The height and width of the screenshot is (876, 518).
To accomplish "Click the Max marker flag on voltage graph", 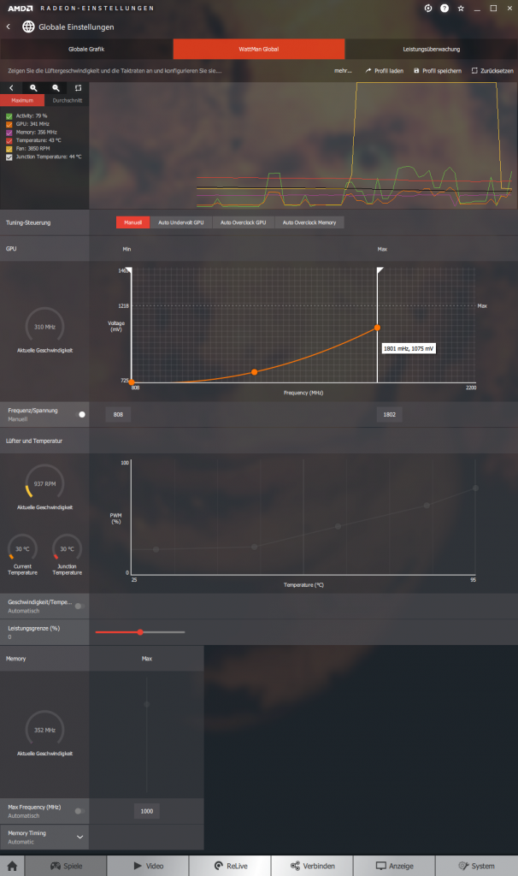I will coord(380,270).
